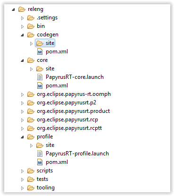The width and height of the screenshot is (174, 196).
Task: Select the tooling label
Action: pyautogui.click(x=46, y=188)
